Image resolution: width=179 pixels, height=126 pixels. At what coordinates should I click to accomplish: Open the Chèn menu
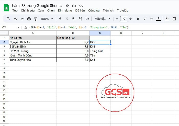click(51, 10)
